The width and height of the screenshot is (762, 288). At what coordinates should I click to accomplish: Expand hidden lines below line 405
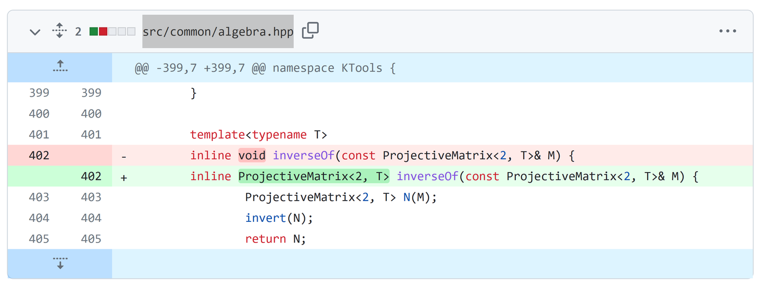(x=60, y=263)
